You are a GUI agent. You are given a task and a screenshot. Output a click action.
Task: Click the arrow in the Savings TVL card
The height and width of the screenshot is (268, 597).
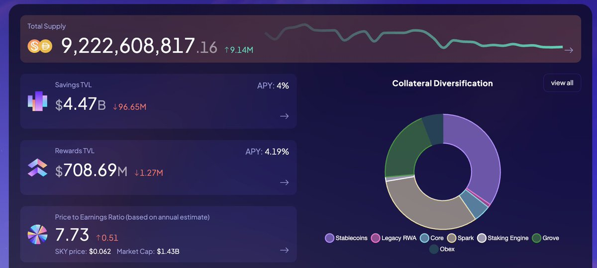284,116
